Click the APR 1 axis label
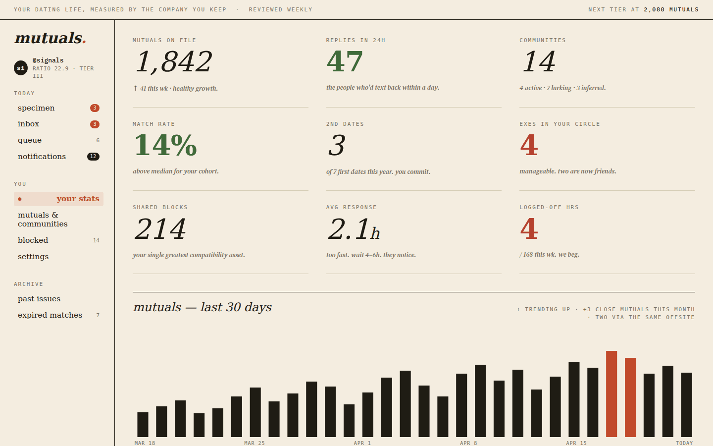 [x=362, y=443]
